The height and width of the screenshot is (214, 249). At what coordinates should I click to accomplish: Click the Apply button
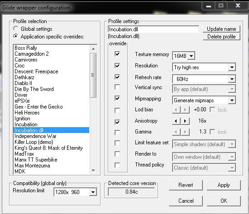pos(224,185)
